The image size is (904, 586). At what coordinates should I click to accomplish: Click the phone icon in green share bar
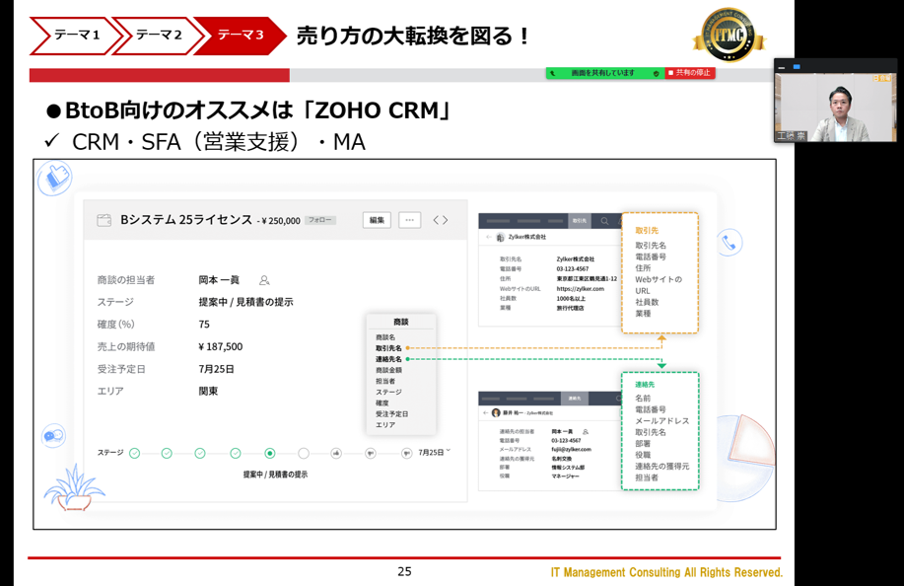pos(553,73)
